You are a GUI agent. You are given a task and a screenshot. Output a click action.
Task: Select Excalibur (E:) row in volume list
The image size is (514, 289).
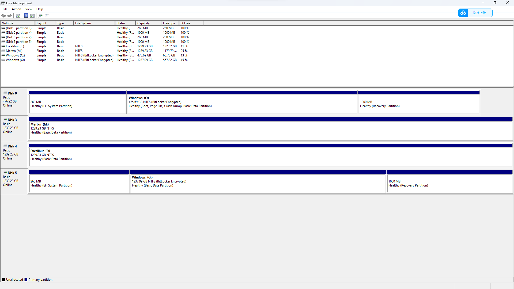tap(15, 46)
